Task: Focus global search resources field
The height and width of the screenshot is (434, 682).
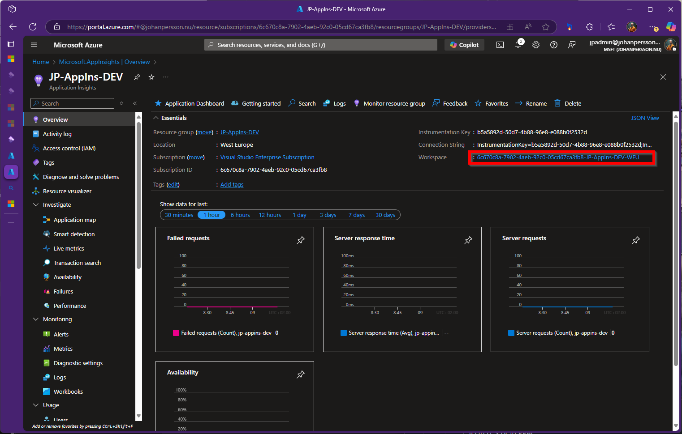Action: coord(321,45)
